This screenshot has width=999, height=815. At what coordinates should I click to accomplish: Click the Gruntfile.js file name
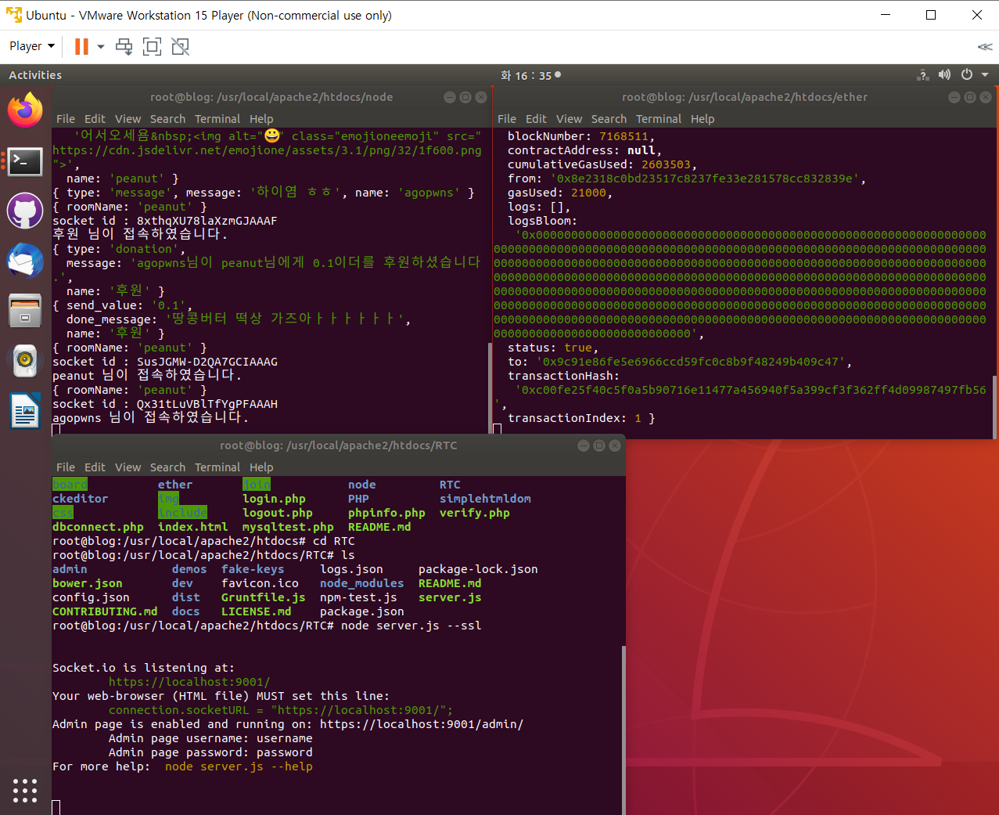(263, 597)
